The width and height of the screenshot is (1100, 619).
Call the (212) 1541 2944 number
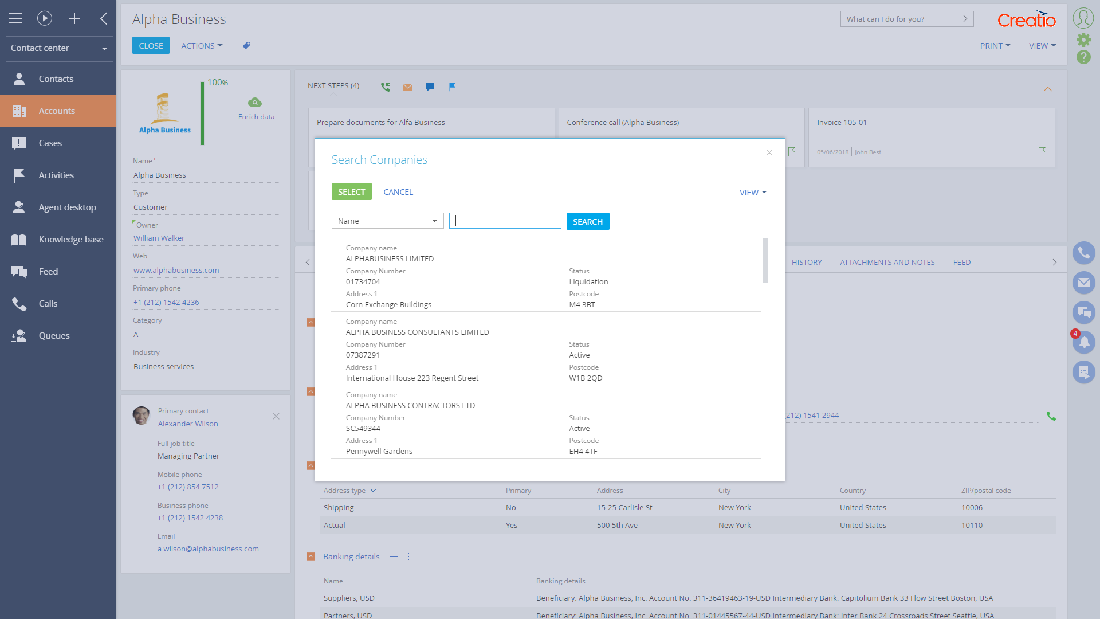pyautogui.click(x=1051, y=416)
